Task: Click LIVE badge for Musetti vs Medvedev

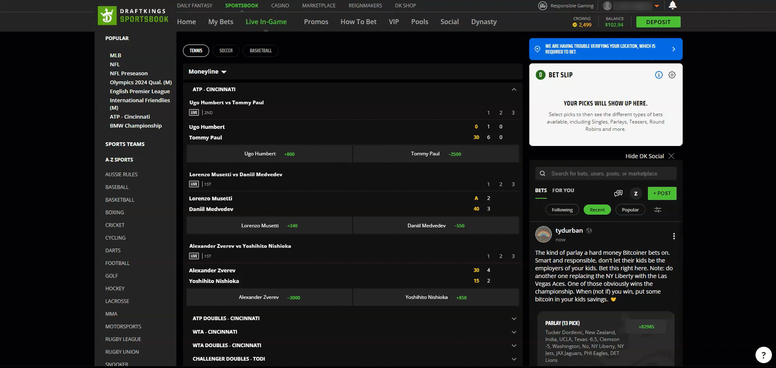Action: [194, 184]
